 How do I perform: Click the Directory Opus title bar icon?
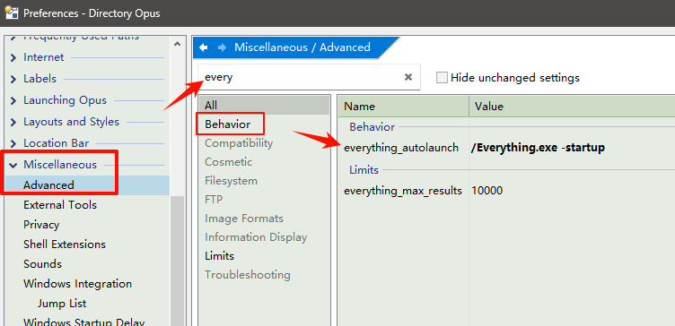click(x=12, y=13)
